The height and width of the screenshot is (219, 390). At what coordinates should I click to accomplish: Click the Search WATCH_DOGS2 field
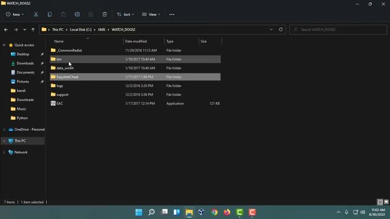(338, 30)
